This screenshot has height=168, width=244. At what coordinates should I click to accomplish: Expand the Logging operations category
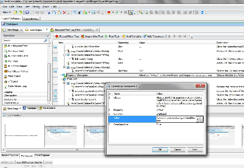click(x=25, y=92)
